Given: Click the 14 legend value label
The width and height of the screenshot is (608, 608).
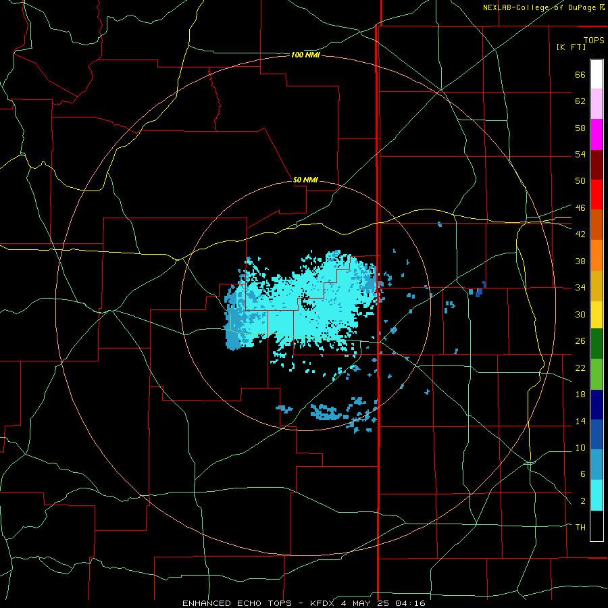Looking at the screenshot, I should 580,421.
